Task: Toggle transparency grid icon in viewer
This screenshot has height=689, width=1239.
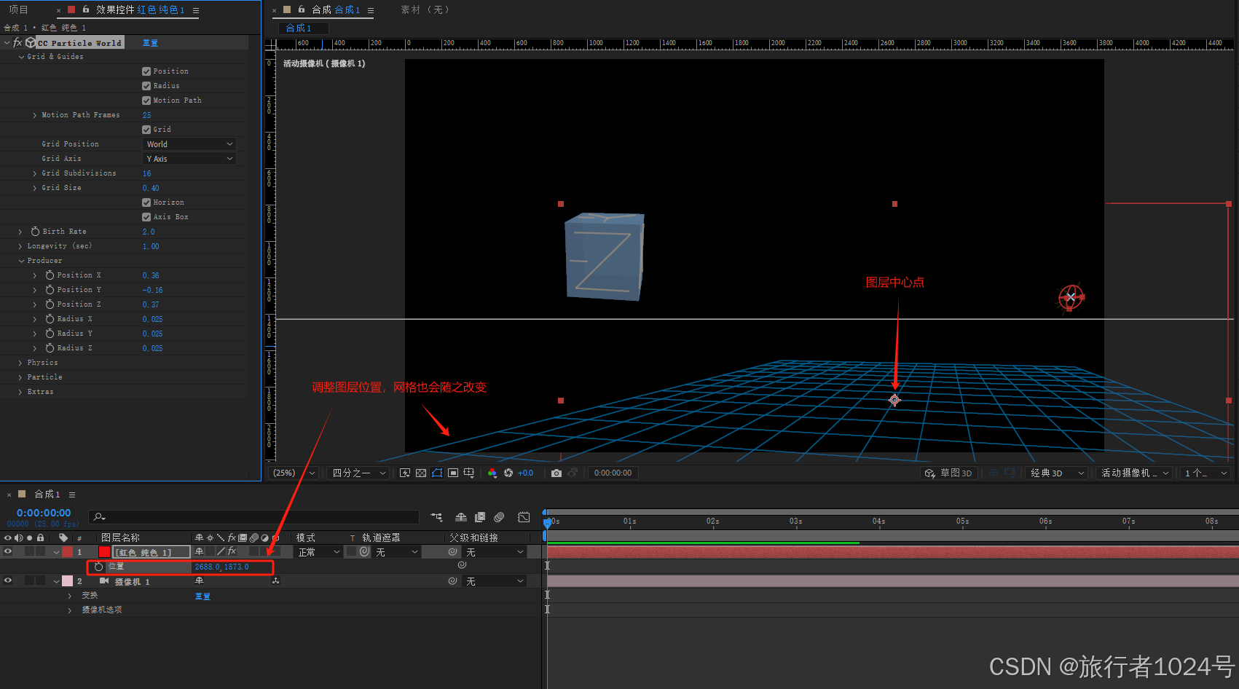Action: pyautogui.click(x=421, y=473)
